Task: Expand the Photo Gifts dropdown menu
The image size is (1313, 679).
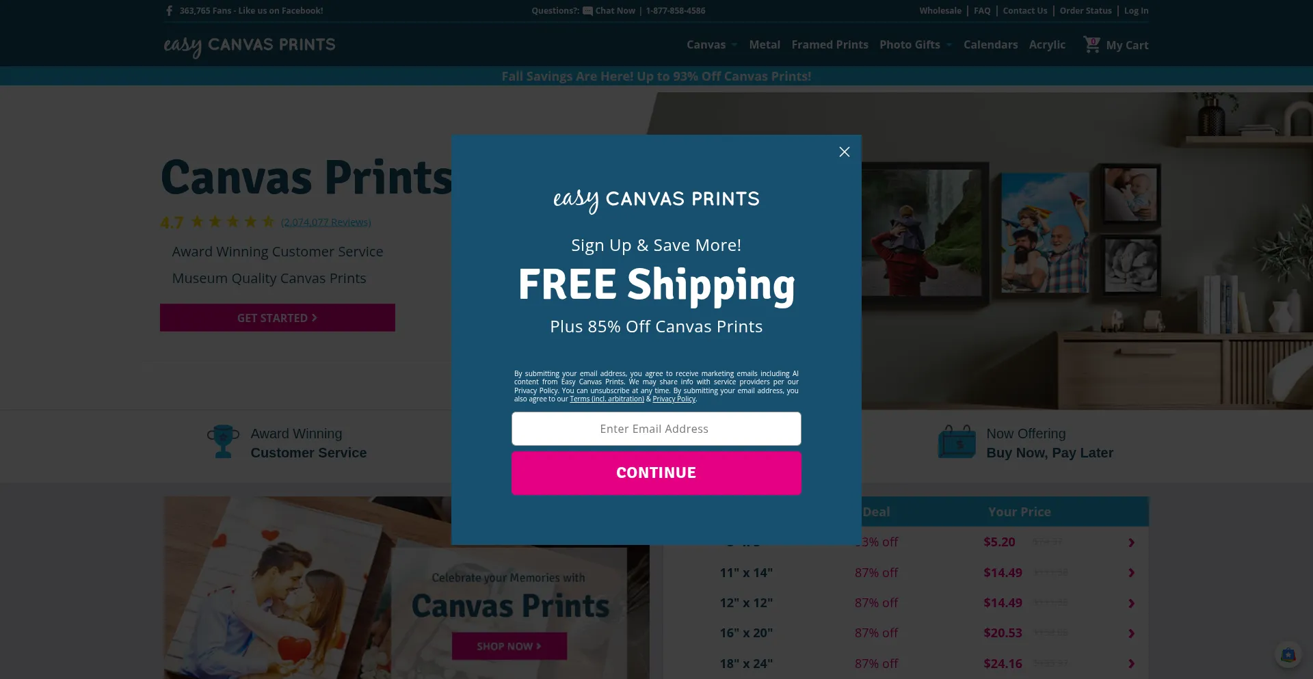Action: [916, 45]
